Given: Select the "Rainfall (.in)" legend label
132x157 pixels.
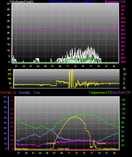Looking at the screenshot, I should [x=8, y=93].
